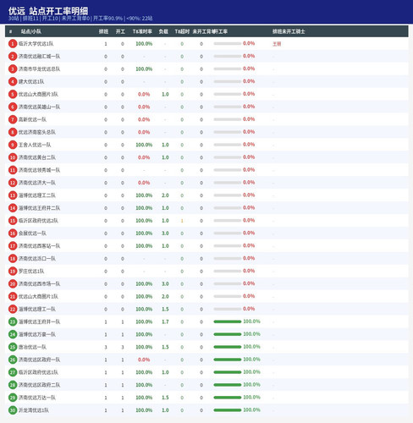The width and height of the screenshot is (413, 423).
Task: Click the 负载 column header
Action: 163,31
